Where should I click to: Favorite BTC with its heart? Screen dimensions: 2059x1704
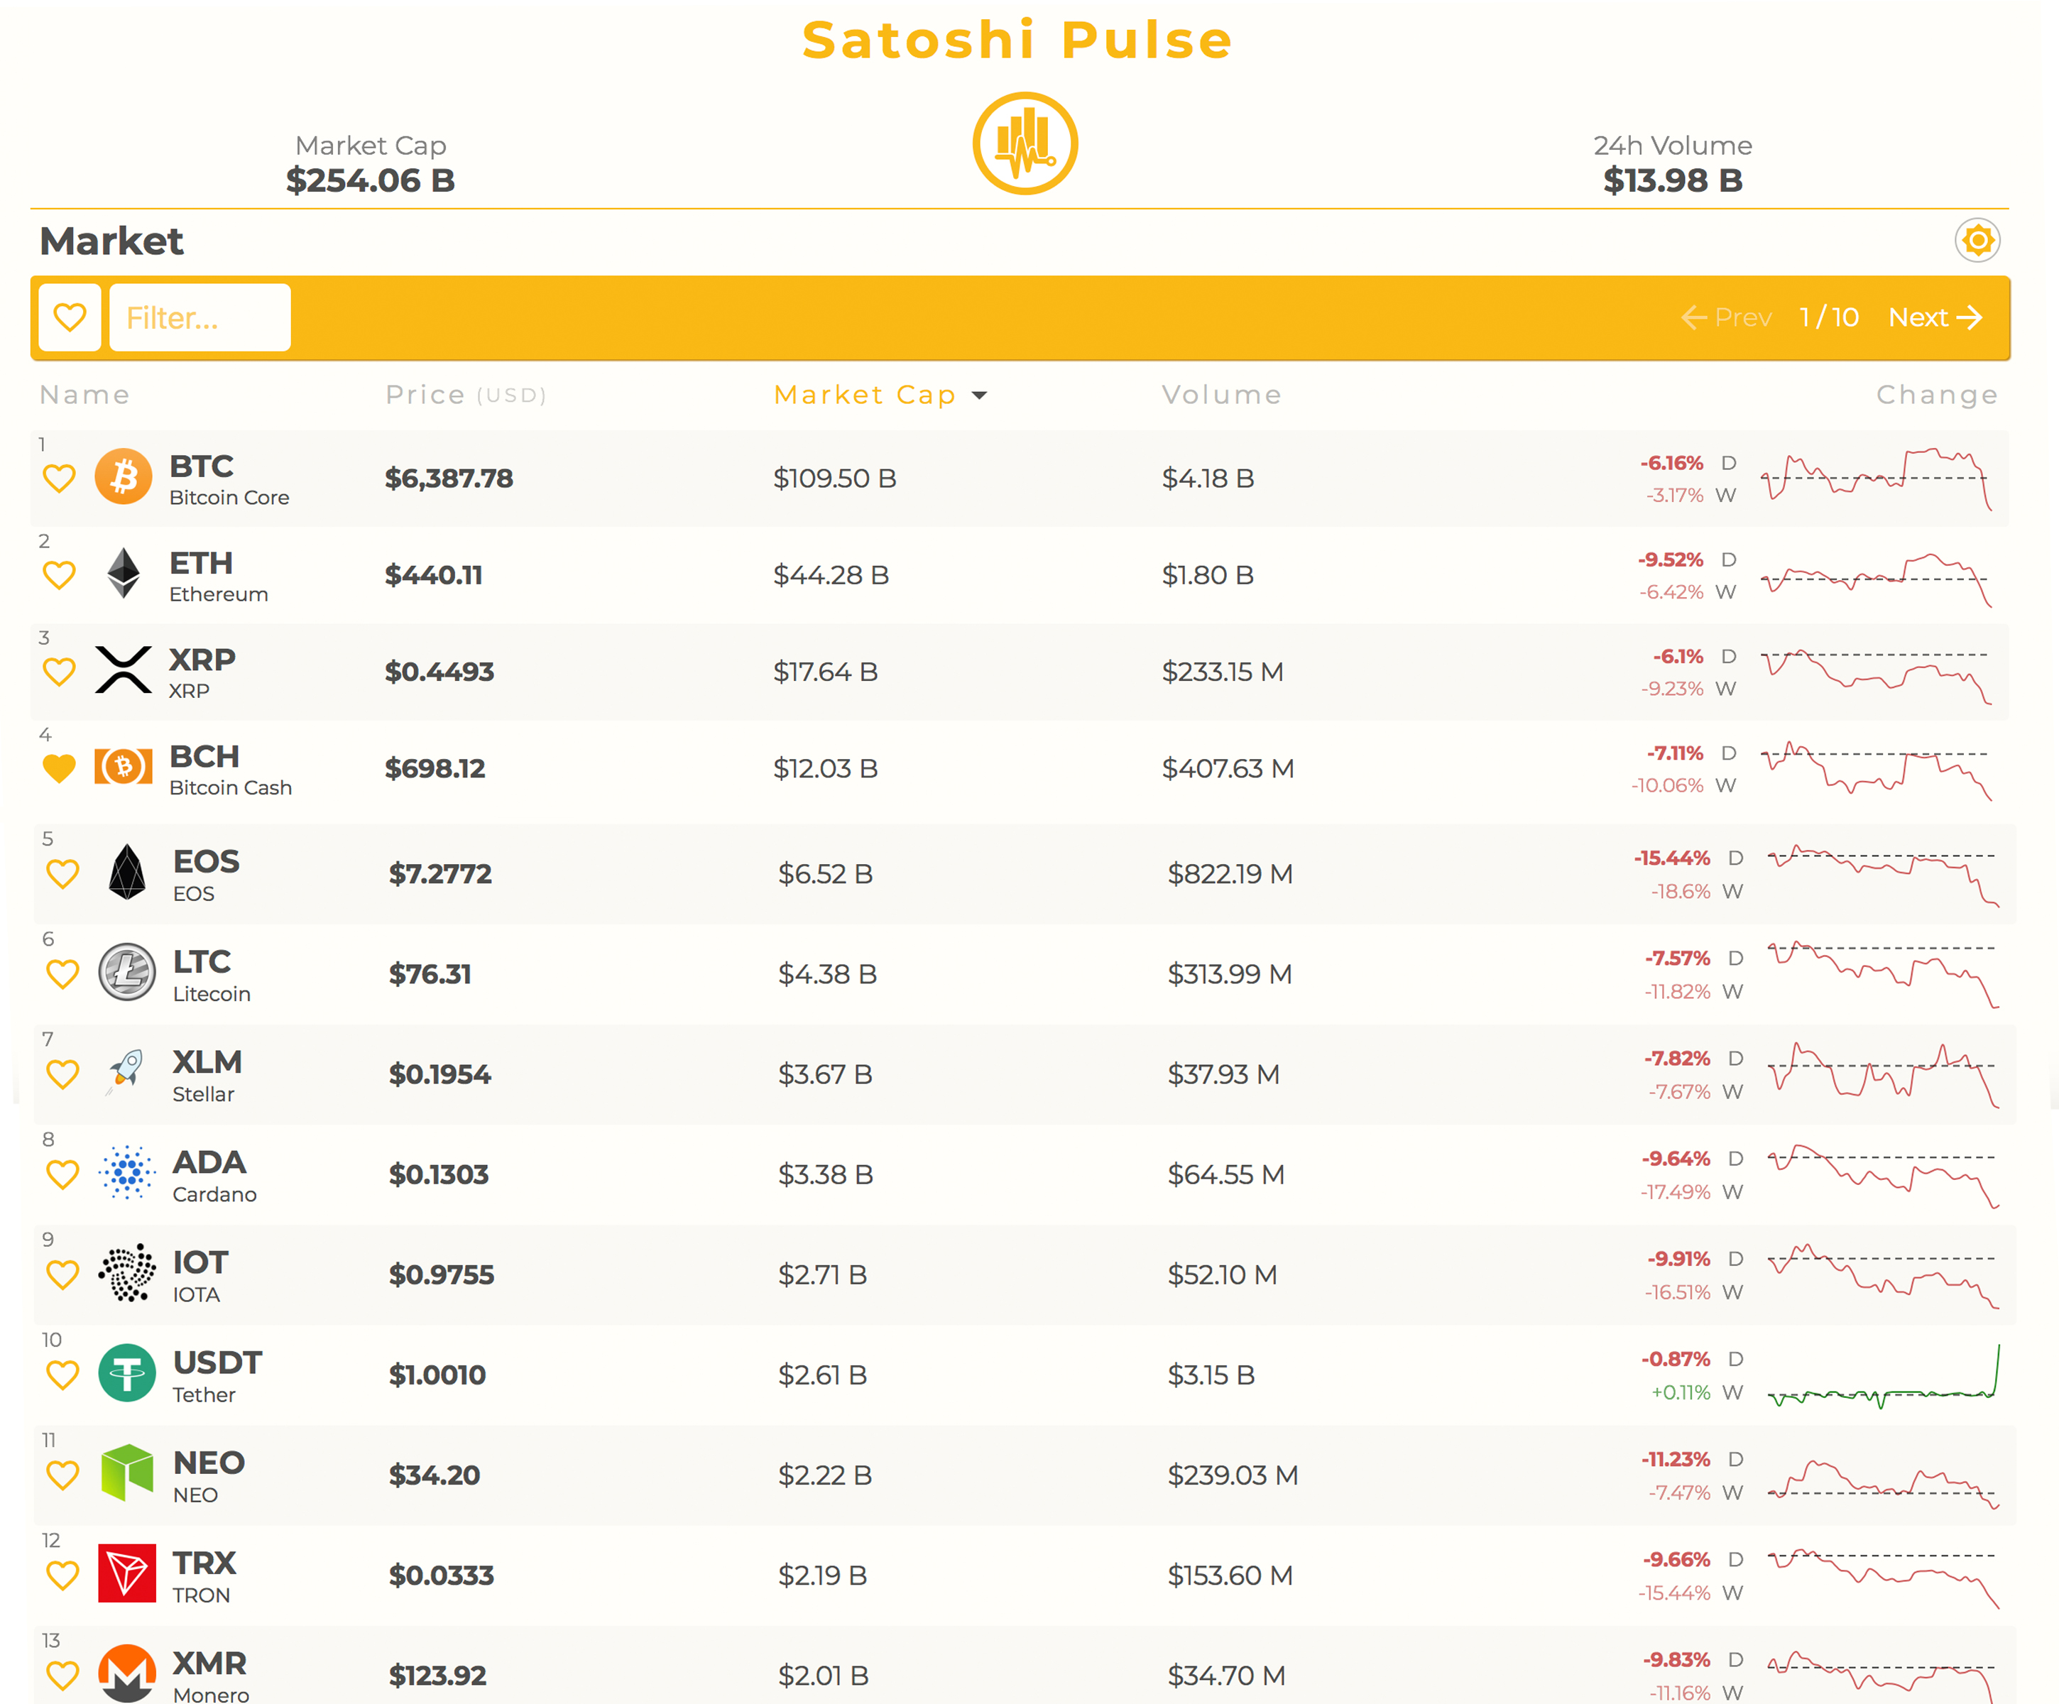[x=60, y=479]
